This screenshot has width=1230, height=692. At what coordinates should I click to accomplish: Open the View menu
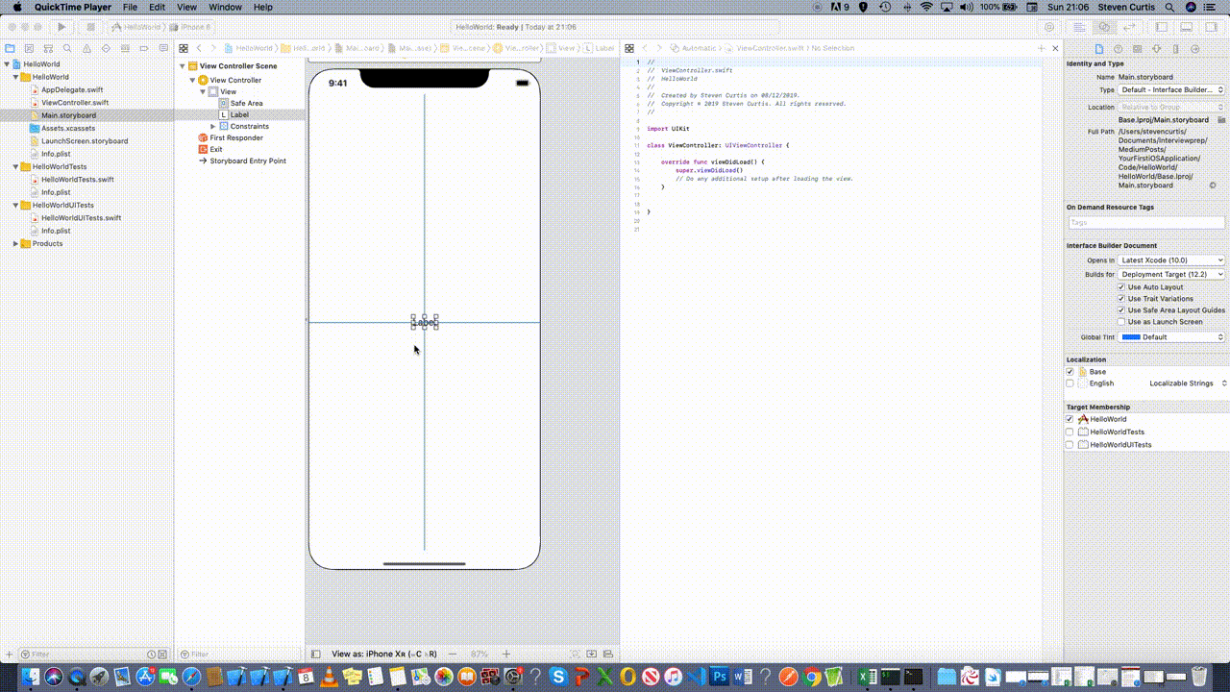coord(186,7)
